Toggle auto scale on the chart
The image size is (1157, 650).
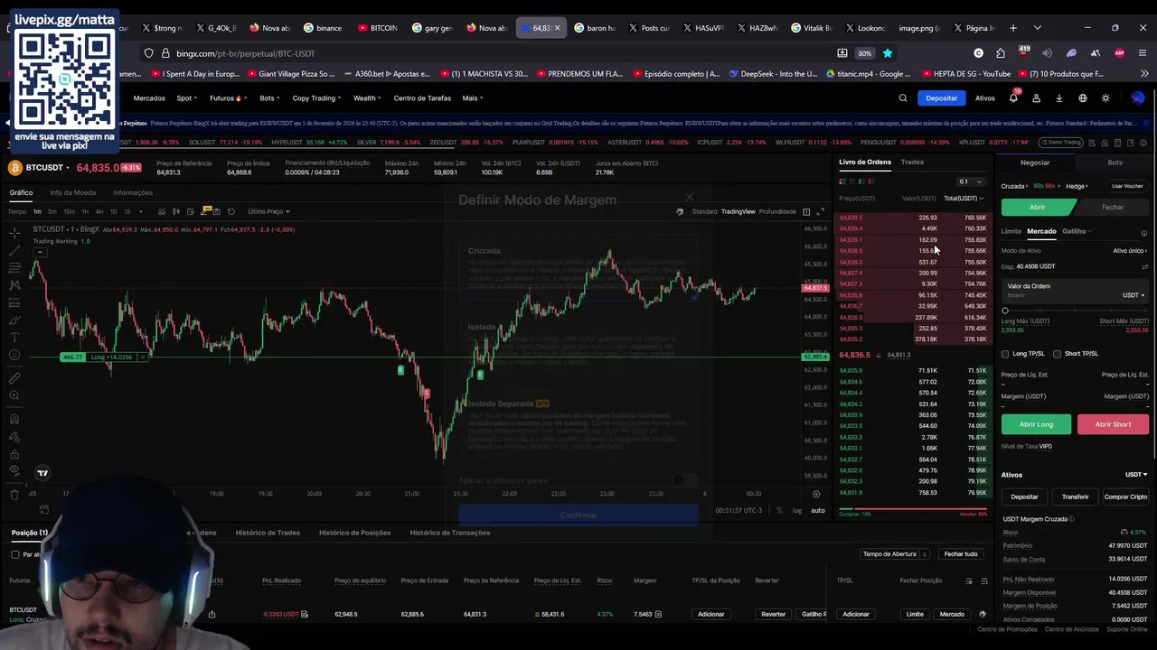point(818,510)
